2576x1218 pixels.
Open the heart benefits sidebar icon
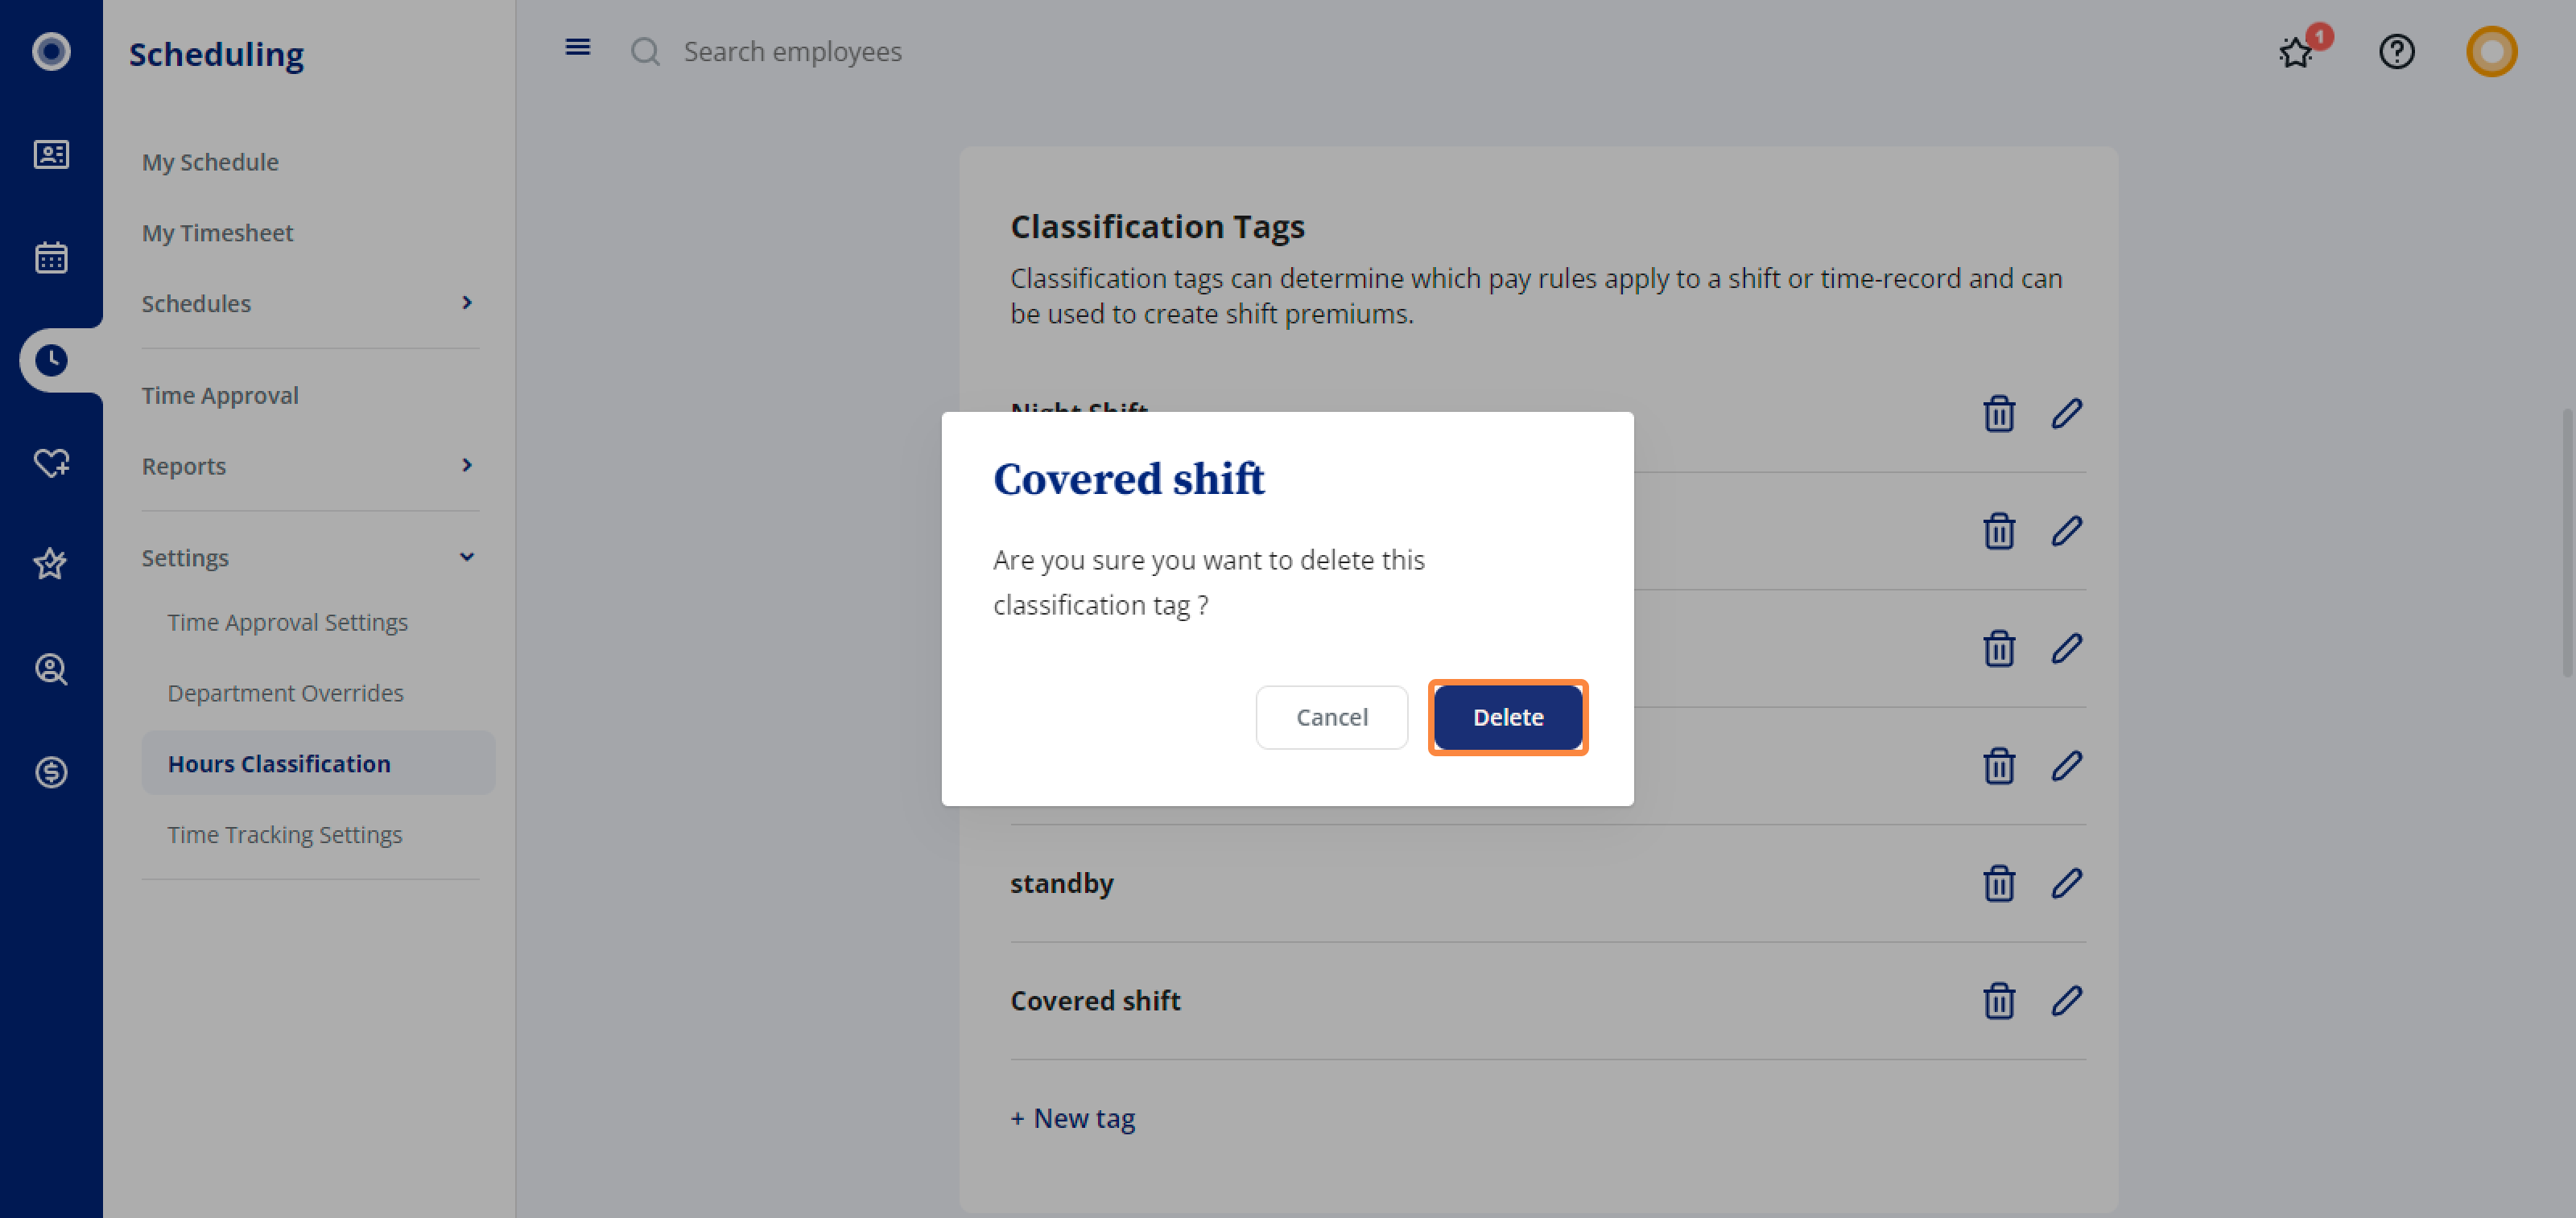[51, 463]
